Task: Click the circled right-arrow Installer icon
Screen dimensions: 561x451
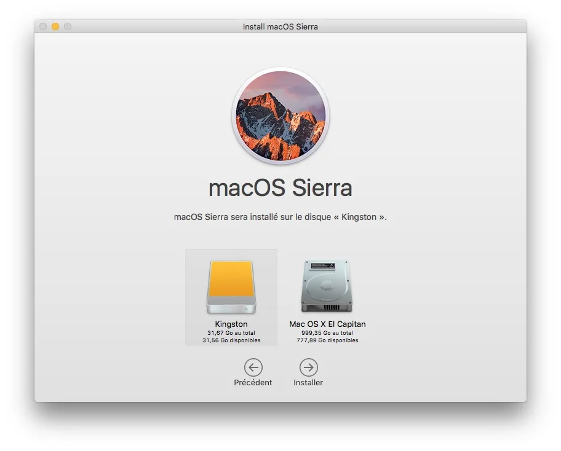Action: (308, 366)
